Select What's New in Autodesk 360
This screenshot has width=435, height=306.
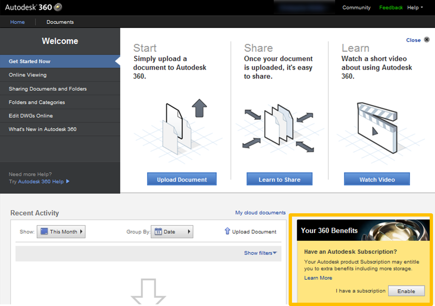click(60, 129)
